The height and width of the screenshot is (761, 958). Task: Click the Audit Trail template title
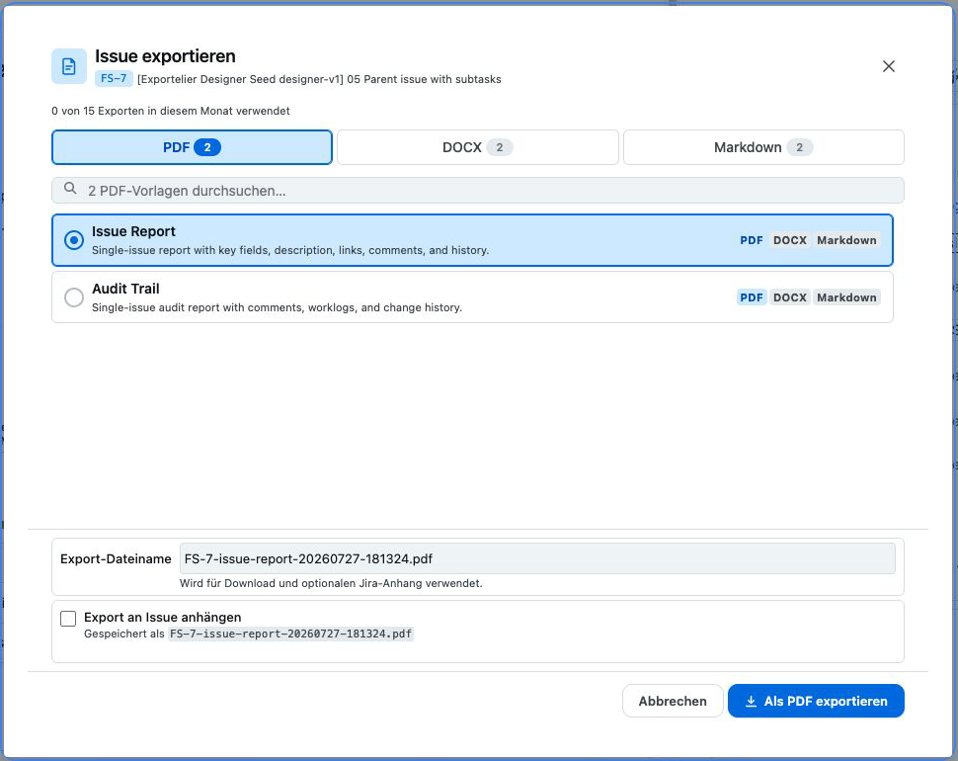125,289
